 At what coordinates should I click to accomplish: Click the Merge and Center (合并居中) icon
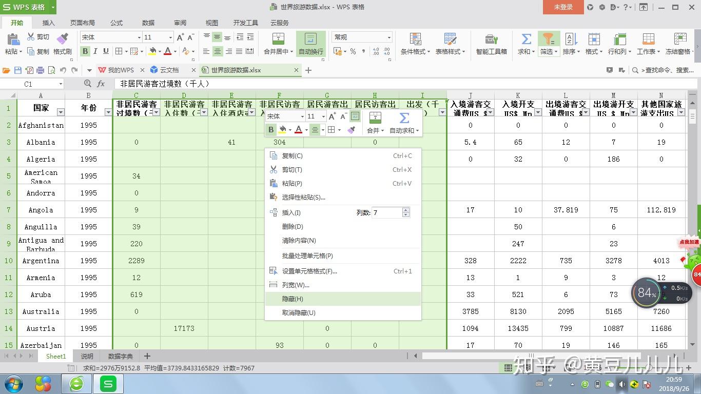[x=278, y=39]
